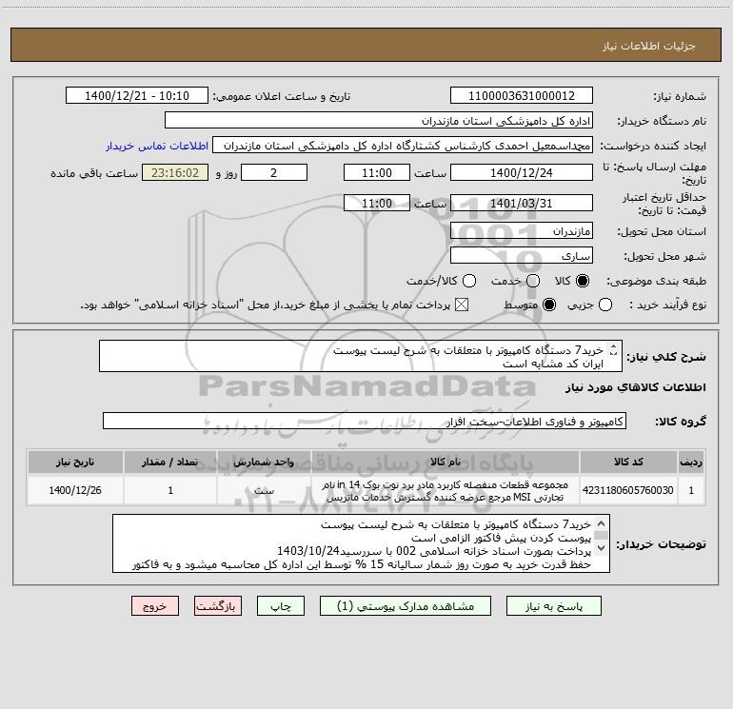This screenshot has width=733, height=709.
Task: Click the goods group field
Action: pos(365,421)
